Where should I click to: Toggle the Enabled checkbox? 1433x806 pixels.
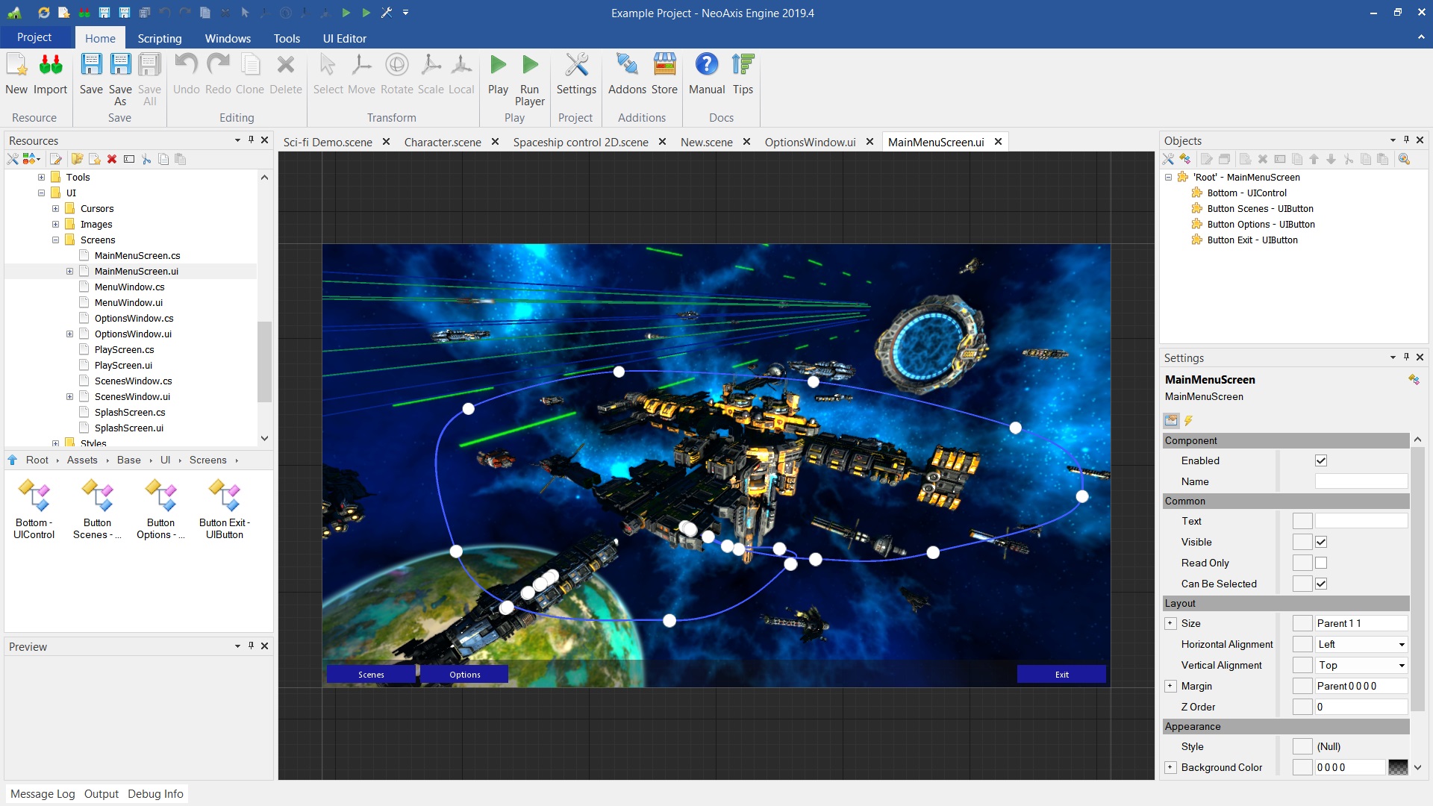point(1320,460)
